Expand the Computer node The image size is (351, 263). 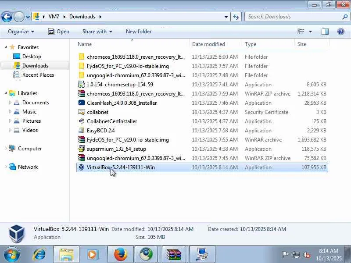(x=6, y=149)
